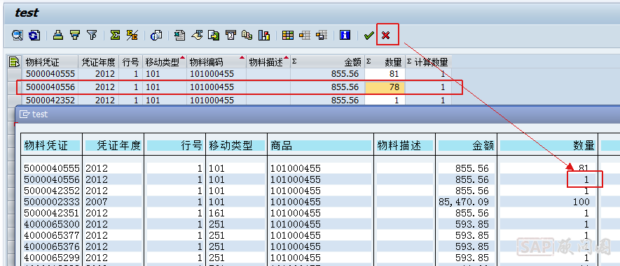620x266 pixels.
Task: Select row marker for document 5000040555
Action: 15,74
